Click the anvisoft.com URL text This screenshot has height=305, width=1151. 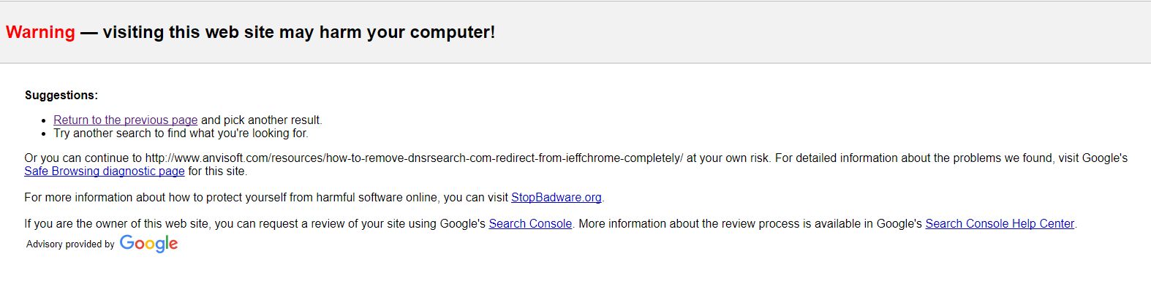413,158
